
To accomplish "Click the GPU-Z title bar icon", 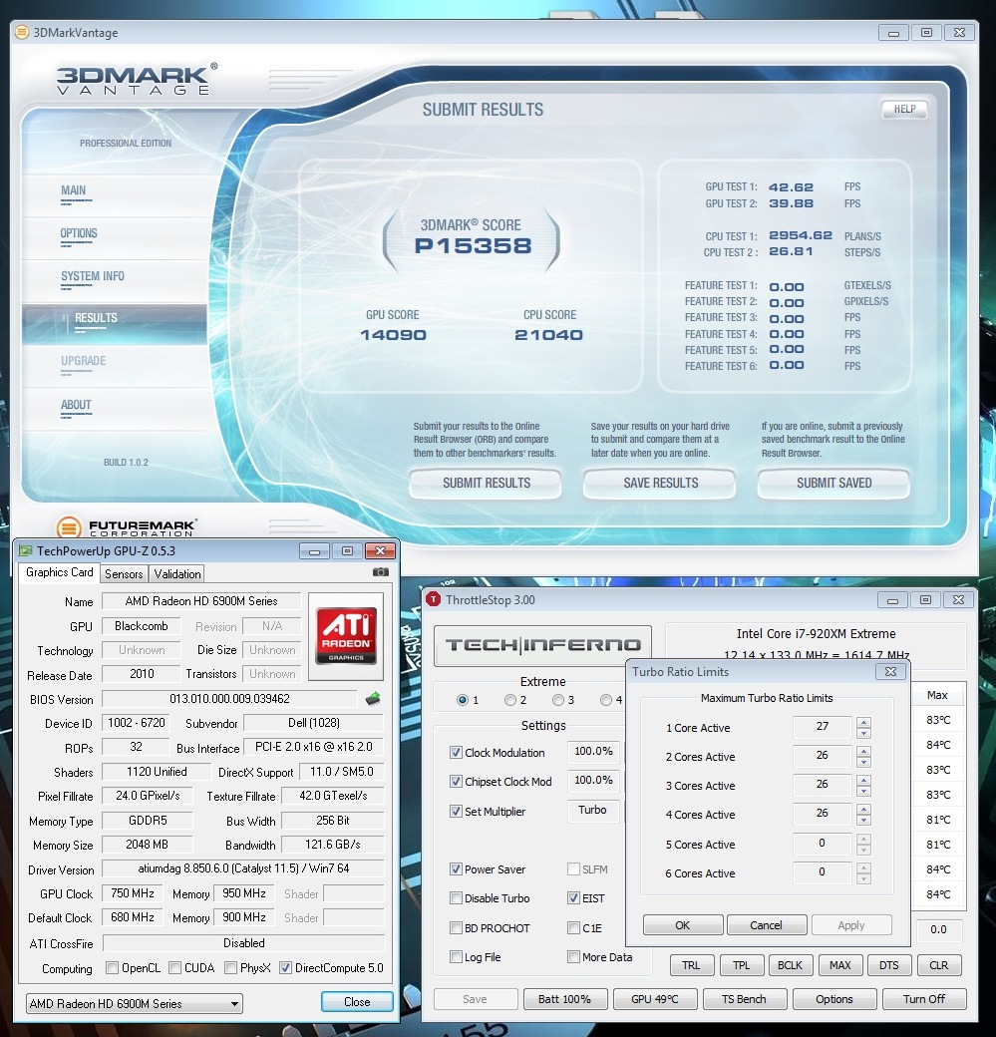I will coord(25,550).
